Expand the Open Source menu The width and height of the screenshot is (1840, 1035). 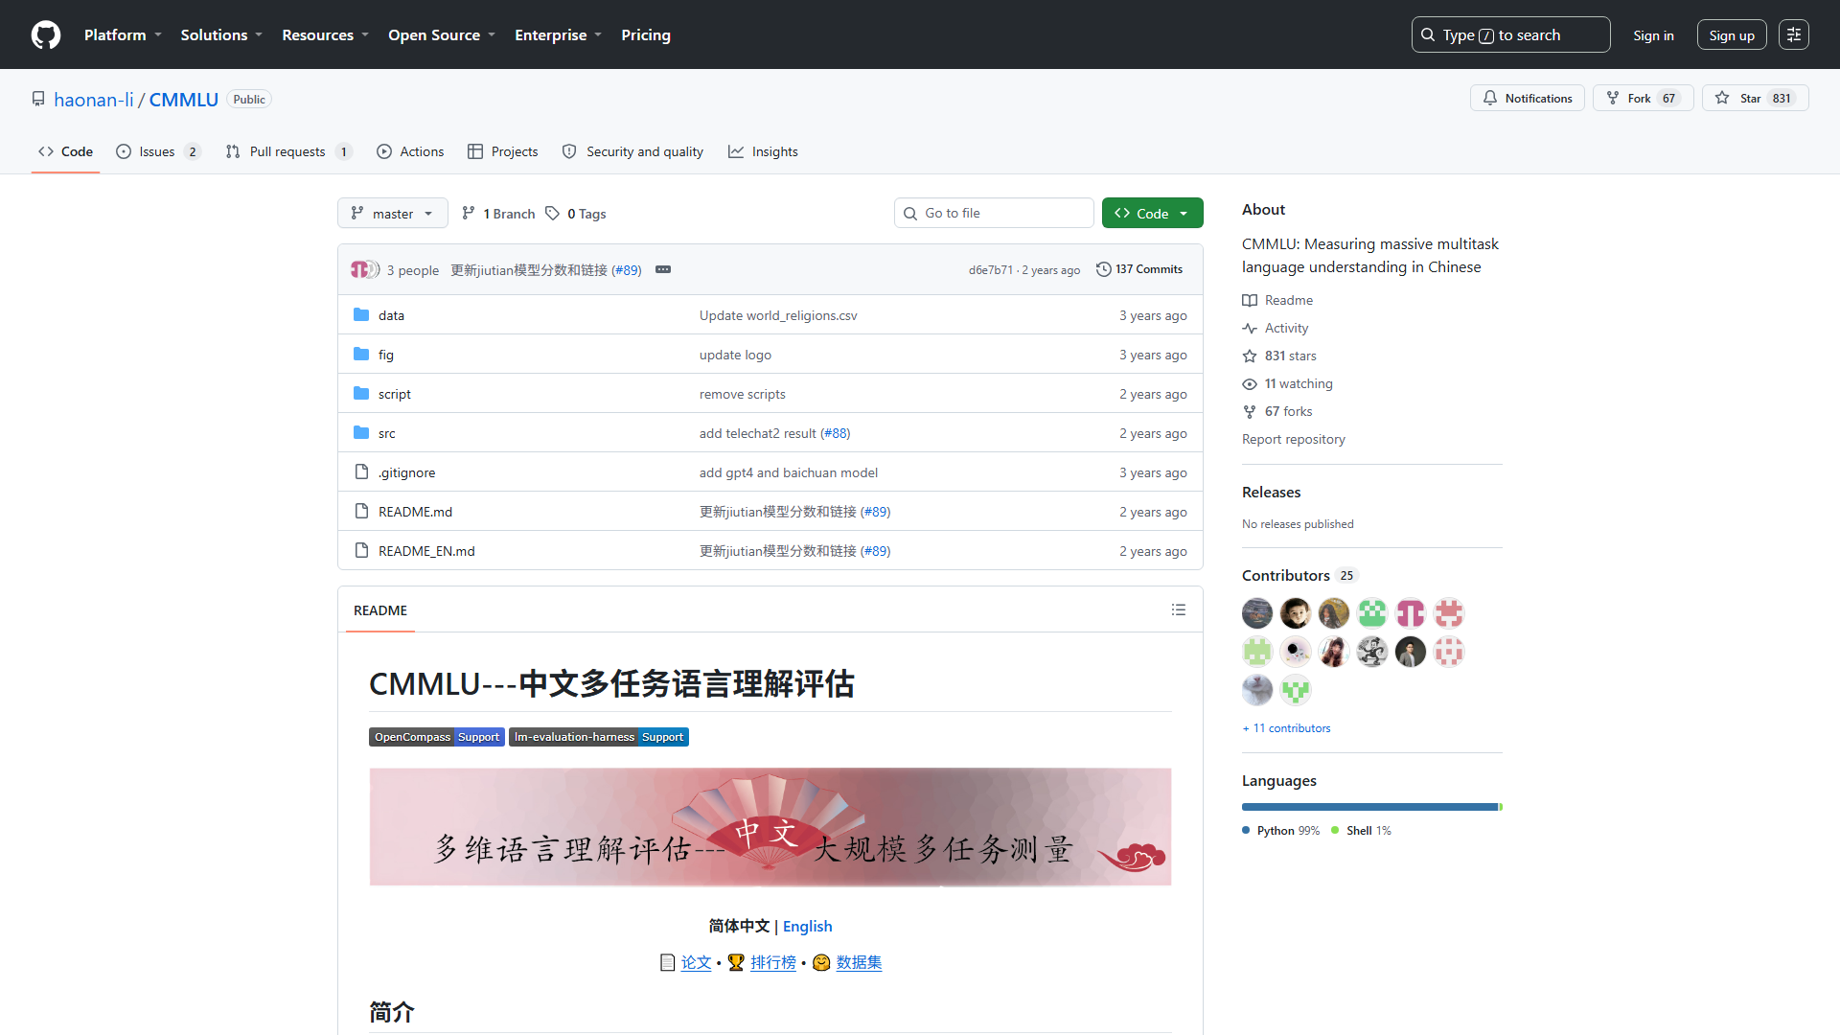pyautogui.click(x=442, y=34)
